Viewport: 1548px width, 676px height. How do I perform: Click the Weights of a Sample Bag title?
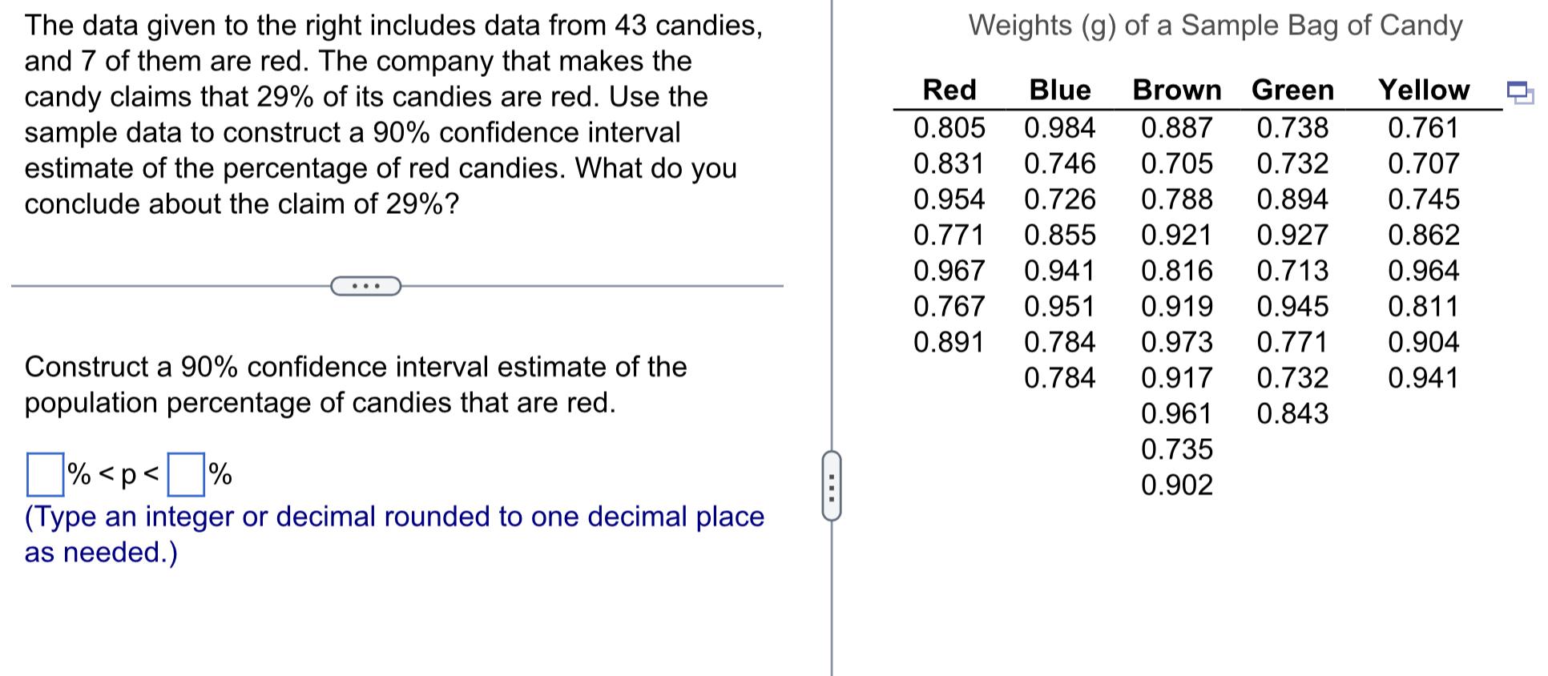[x=1219, y=26]
